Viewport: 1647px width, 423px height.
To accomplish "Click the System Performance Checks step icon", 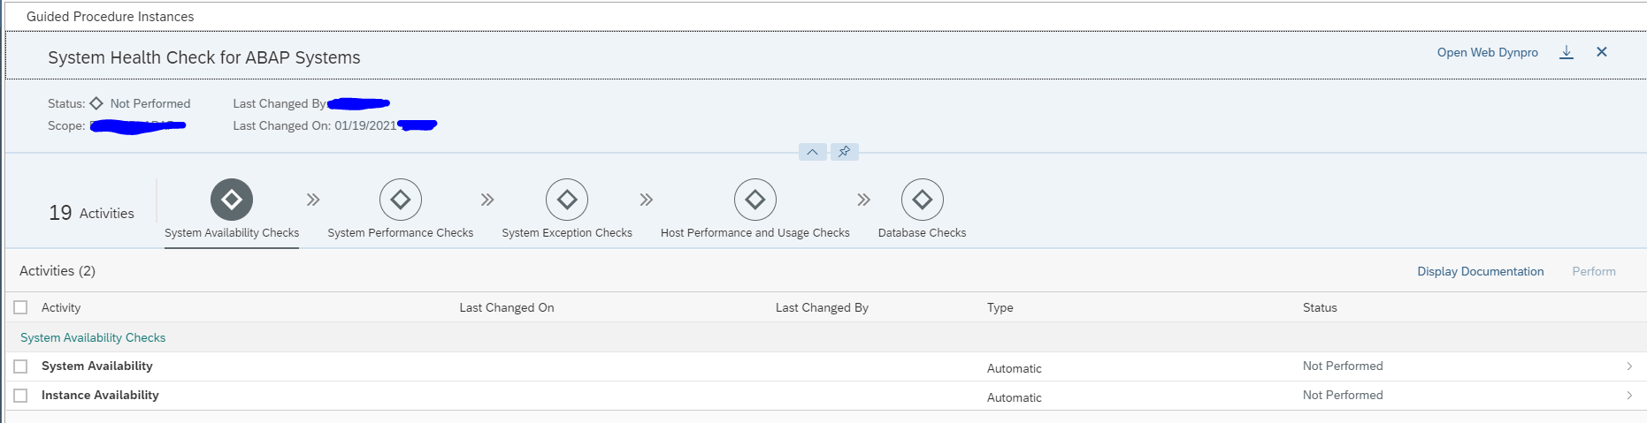I will click(401, 200).
